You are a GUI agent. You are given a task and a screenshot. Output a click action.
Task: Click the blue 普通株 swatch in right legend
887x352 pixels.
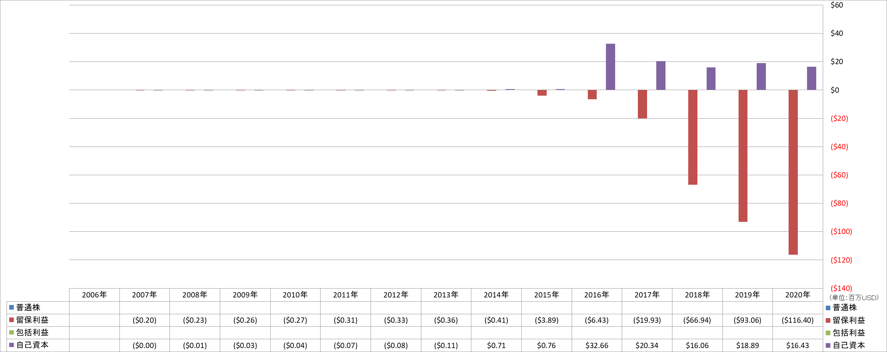click(x=828, y=308)
